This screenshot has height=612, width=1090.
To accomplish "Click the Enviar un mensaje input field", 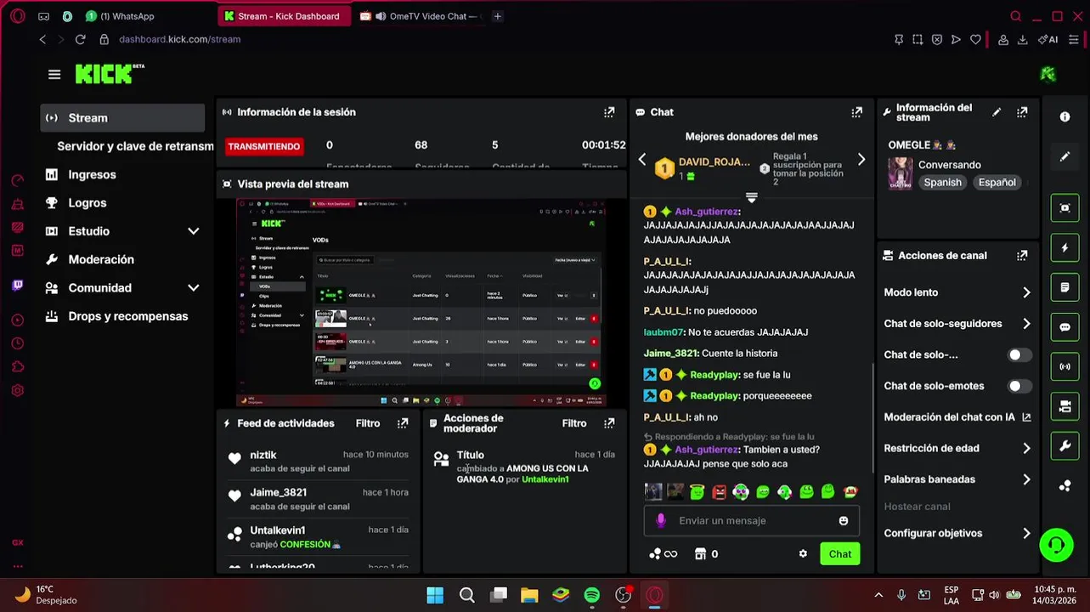I will click(752, 521).
